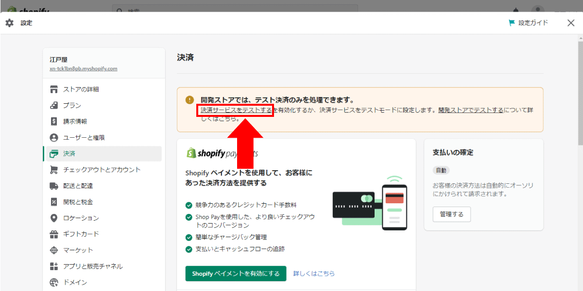Image resolution: width=583 pixels, height=291 pixels.
Task: Click the shipping truck icon
Action: point(54,186)
